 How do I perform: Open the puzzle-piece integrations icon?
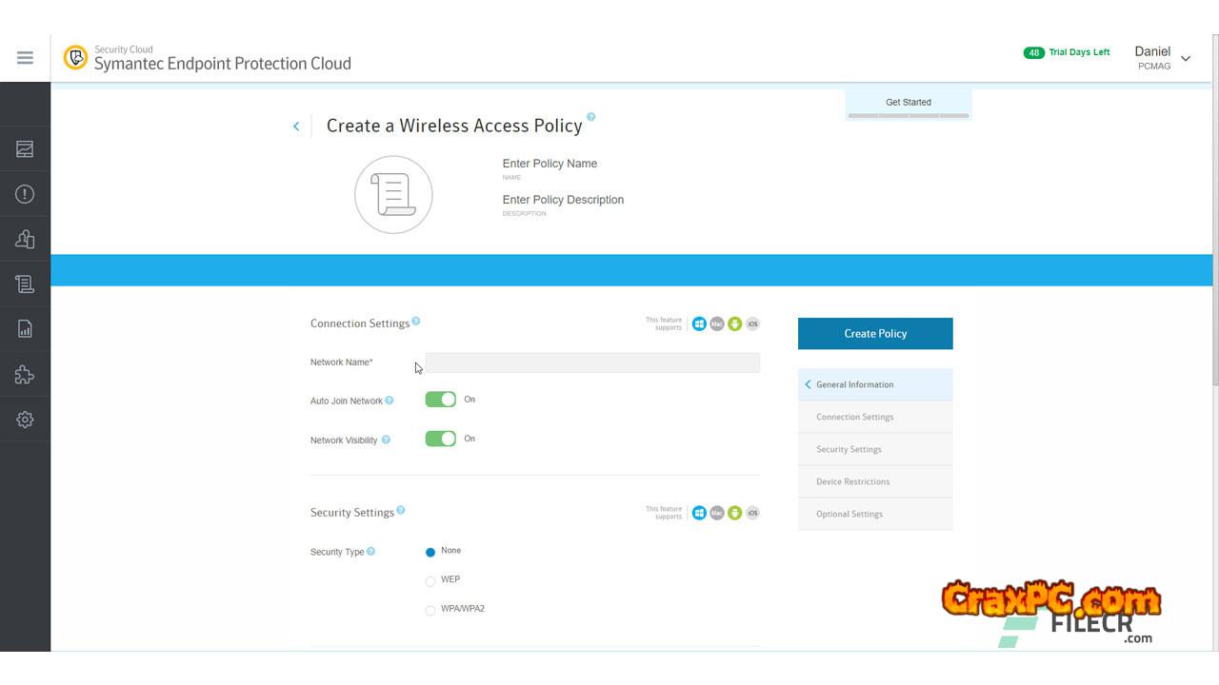tap(25, 375)
